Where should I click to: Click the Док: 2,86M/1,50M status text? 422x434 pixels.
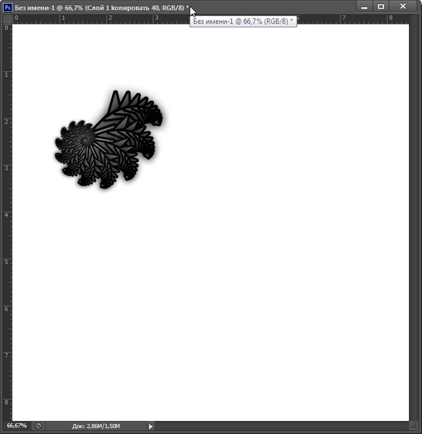pyautogui.click(x=96, y=426)
